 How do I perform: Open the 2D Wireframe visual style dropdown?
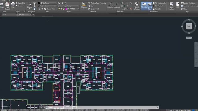47,3
